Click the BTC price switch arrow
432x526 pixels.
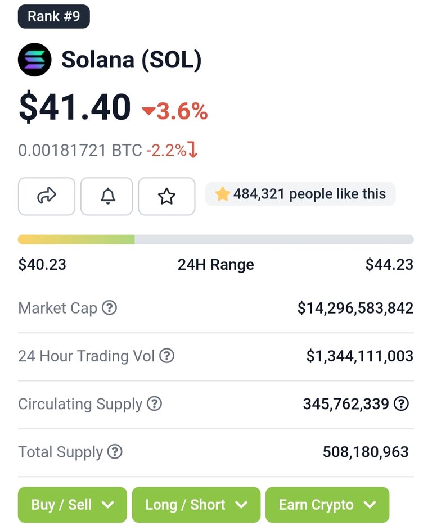click(193, 150)
